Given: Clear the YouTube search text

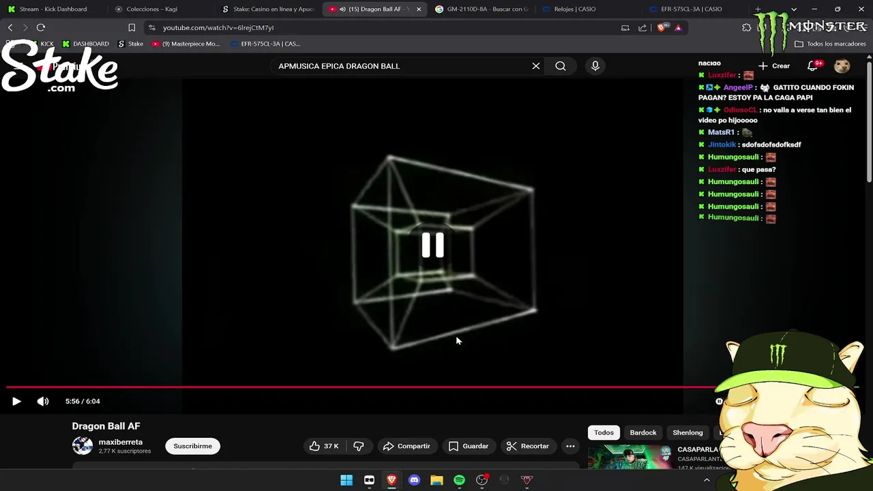Looking at the screenshot, I should (x=536, y=66).
